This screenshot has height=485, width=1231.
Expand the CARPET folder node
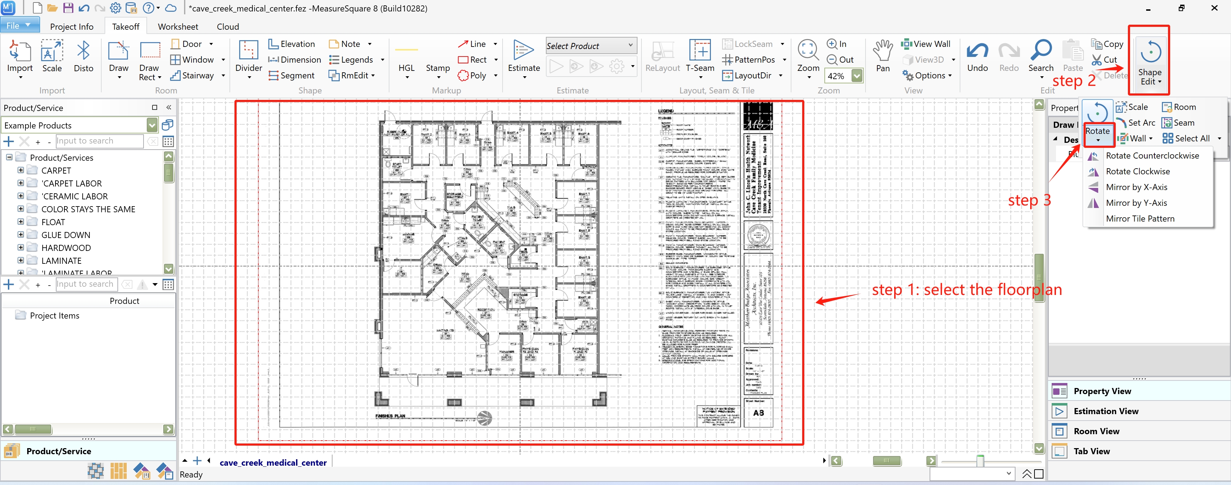pos(20,170)
